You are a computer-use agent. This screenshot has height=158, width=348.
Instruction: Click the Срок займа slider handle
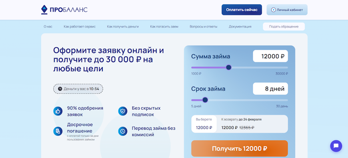pos(205,100)
